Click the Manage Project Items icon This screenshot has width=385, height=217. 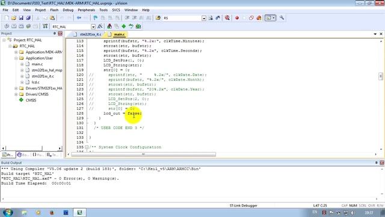[x=109, y=27]
